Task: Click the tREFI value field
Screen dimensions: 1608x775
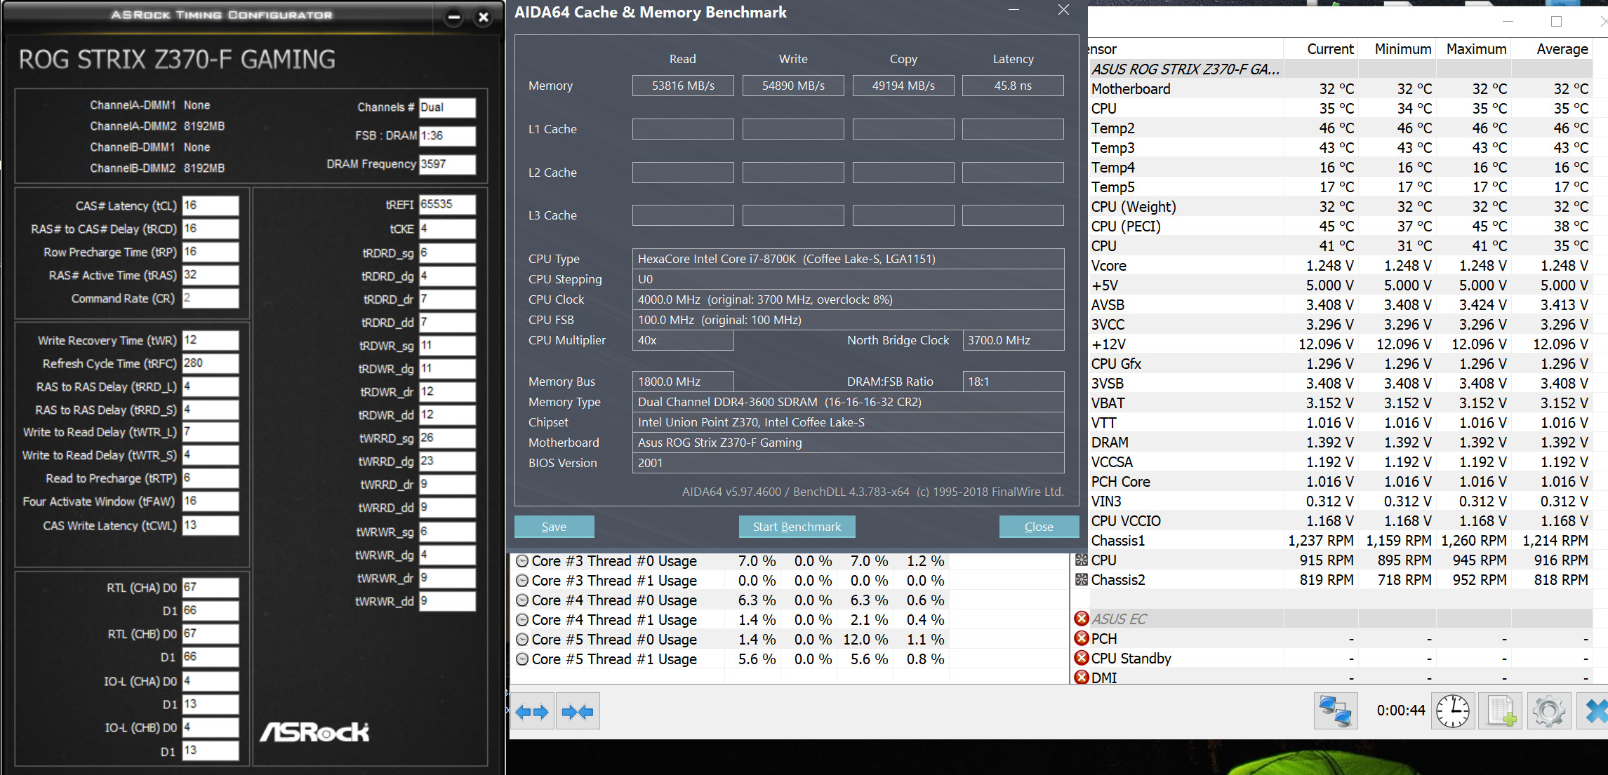Action: click(446, 204)
